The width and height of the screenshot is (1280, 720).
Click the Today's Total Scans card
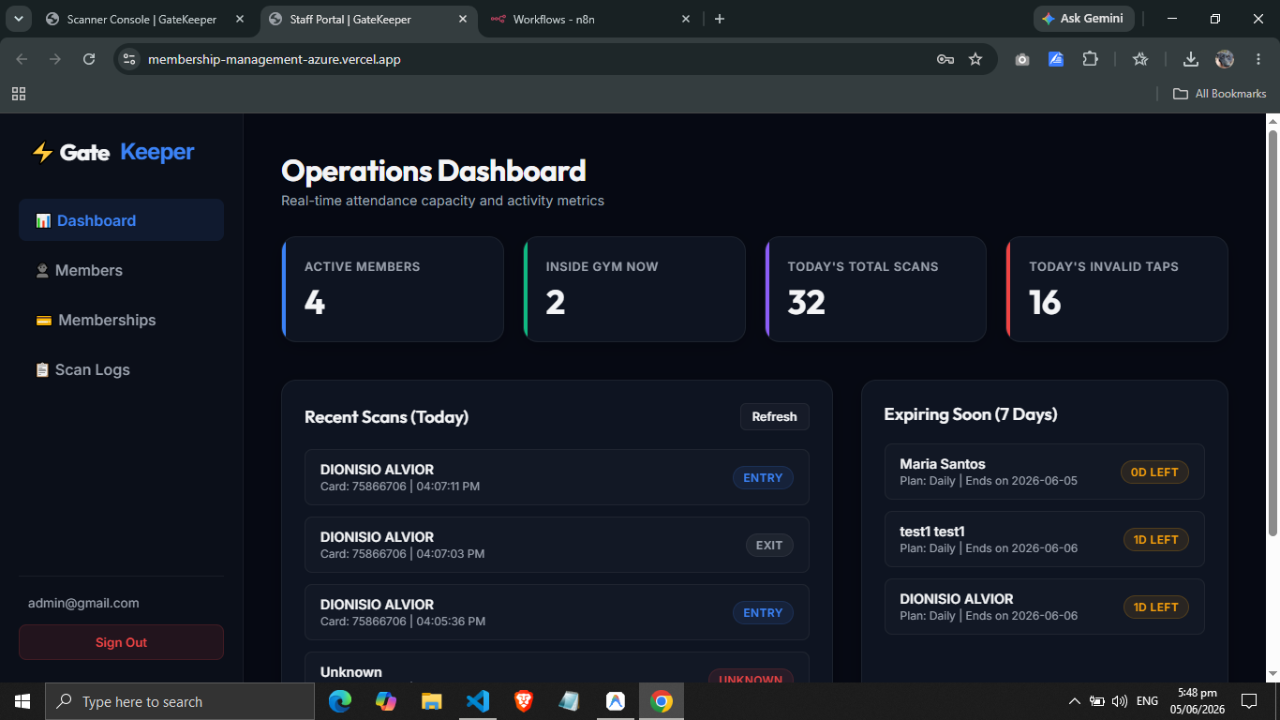coord(876,289)
